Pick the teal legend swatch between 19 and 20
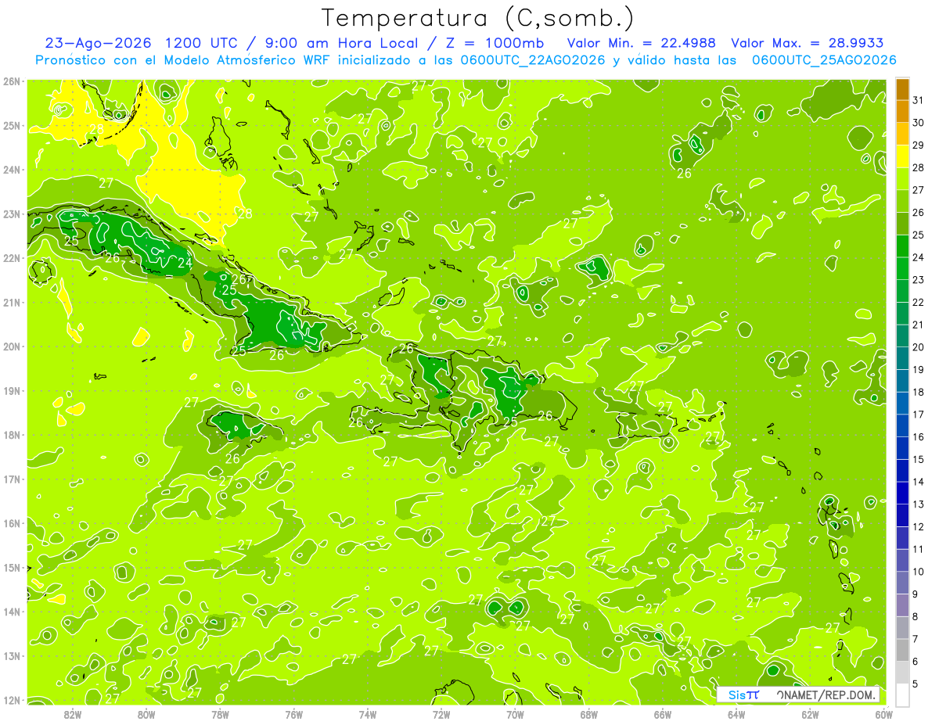The width and height of the screenshot is (939, 725). click(902, 358)
